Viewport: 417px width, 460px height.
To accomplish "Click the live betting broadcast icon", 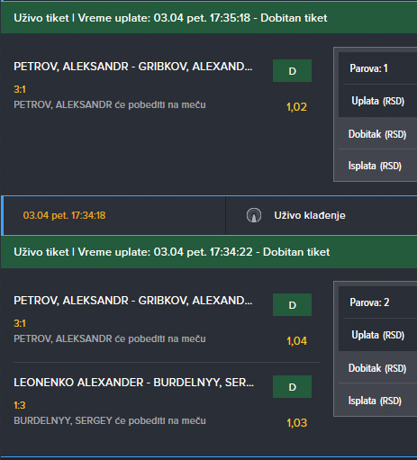I will (254, 215).
